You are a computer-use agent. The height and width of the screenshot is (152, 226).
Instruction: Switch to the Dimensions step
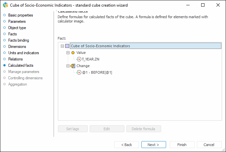pyautogui.click(x=17, y=47)
